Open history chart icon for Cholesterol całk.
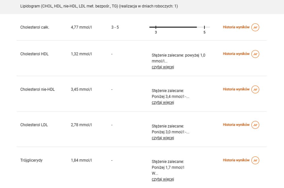Viewport: 284px width, 188px height. click(255, 27)
